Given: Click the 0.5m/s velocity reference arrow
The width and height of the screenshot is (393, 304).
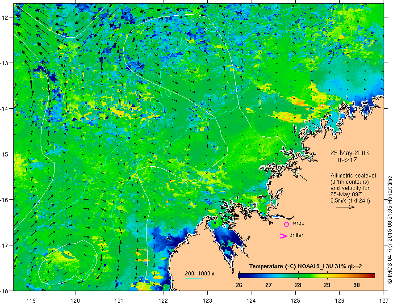Looking at the screenshot, I should click(345, 207).
